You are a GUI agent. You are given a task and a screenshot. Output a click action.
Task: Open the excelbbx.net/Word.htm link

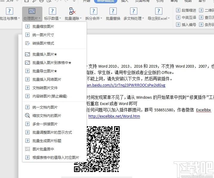pos(114,116)
